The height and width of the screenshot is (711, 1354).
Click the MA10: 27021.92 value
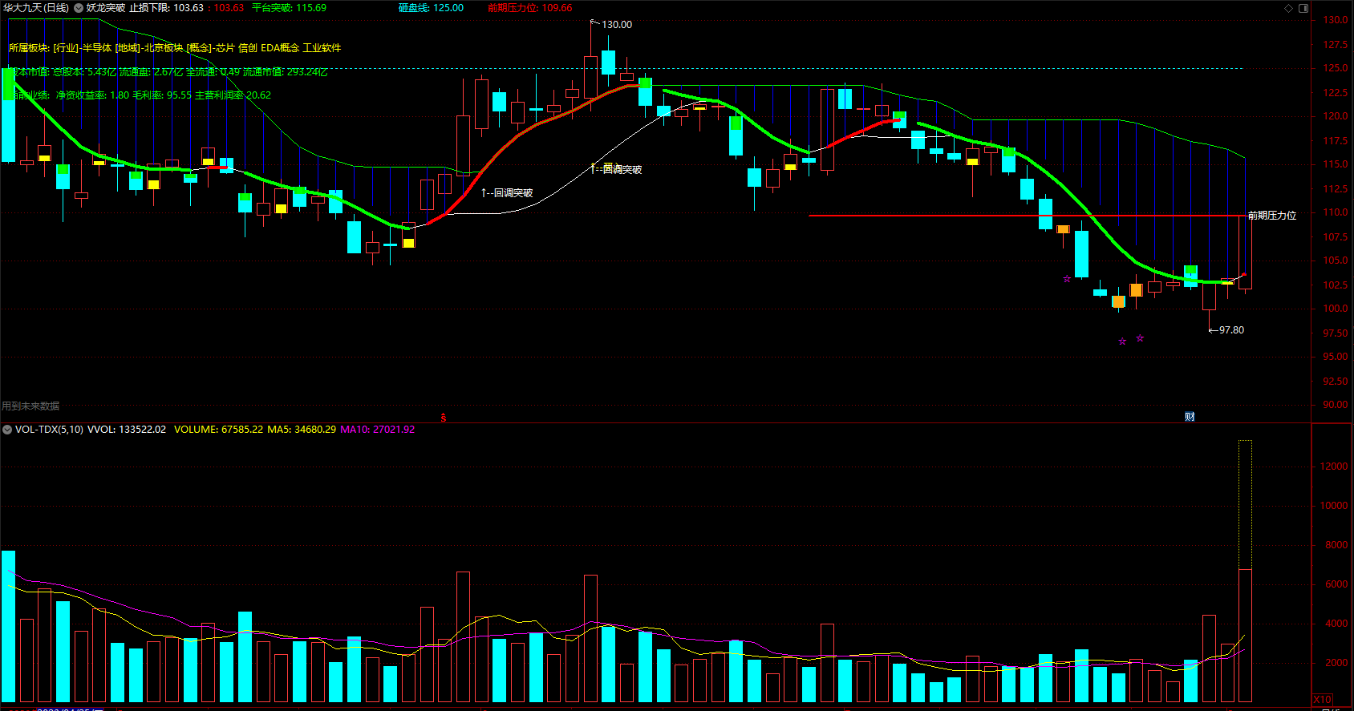tap(378, 430)
